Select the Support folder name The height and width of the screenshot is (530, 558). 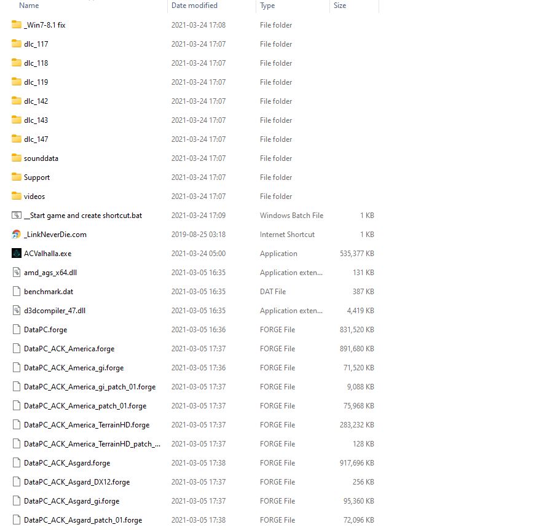37,177
